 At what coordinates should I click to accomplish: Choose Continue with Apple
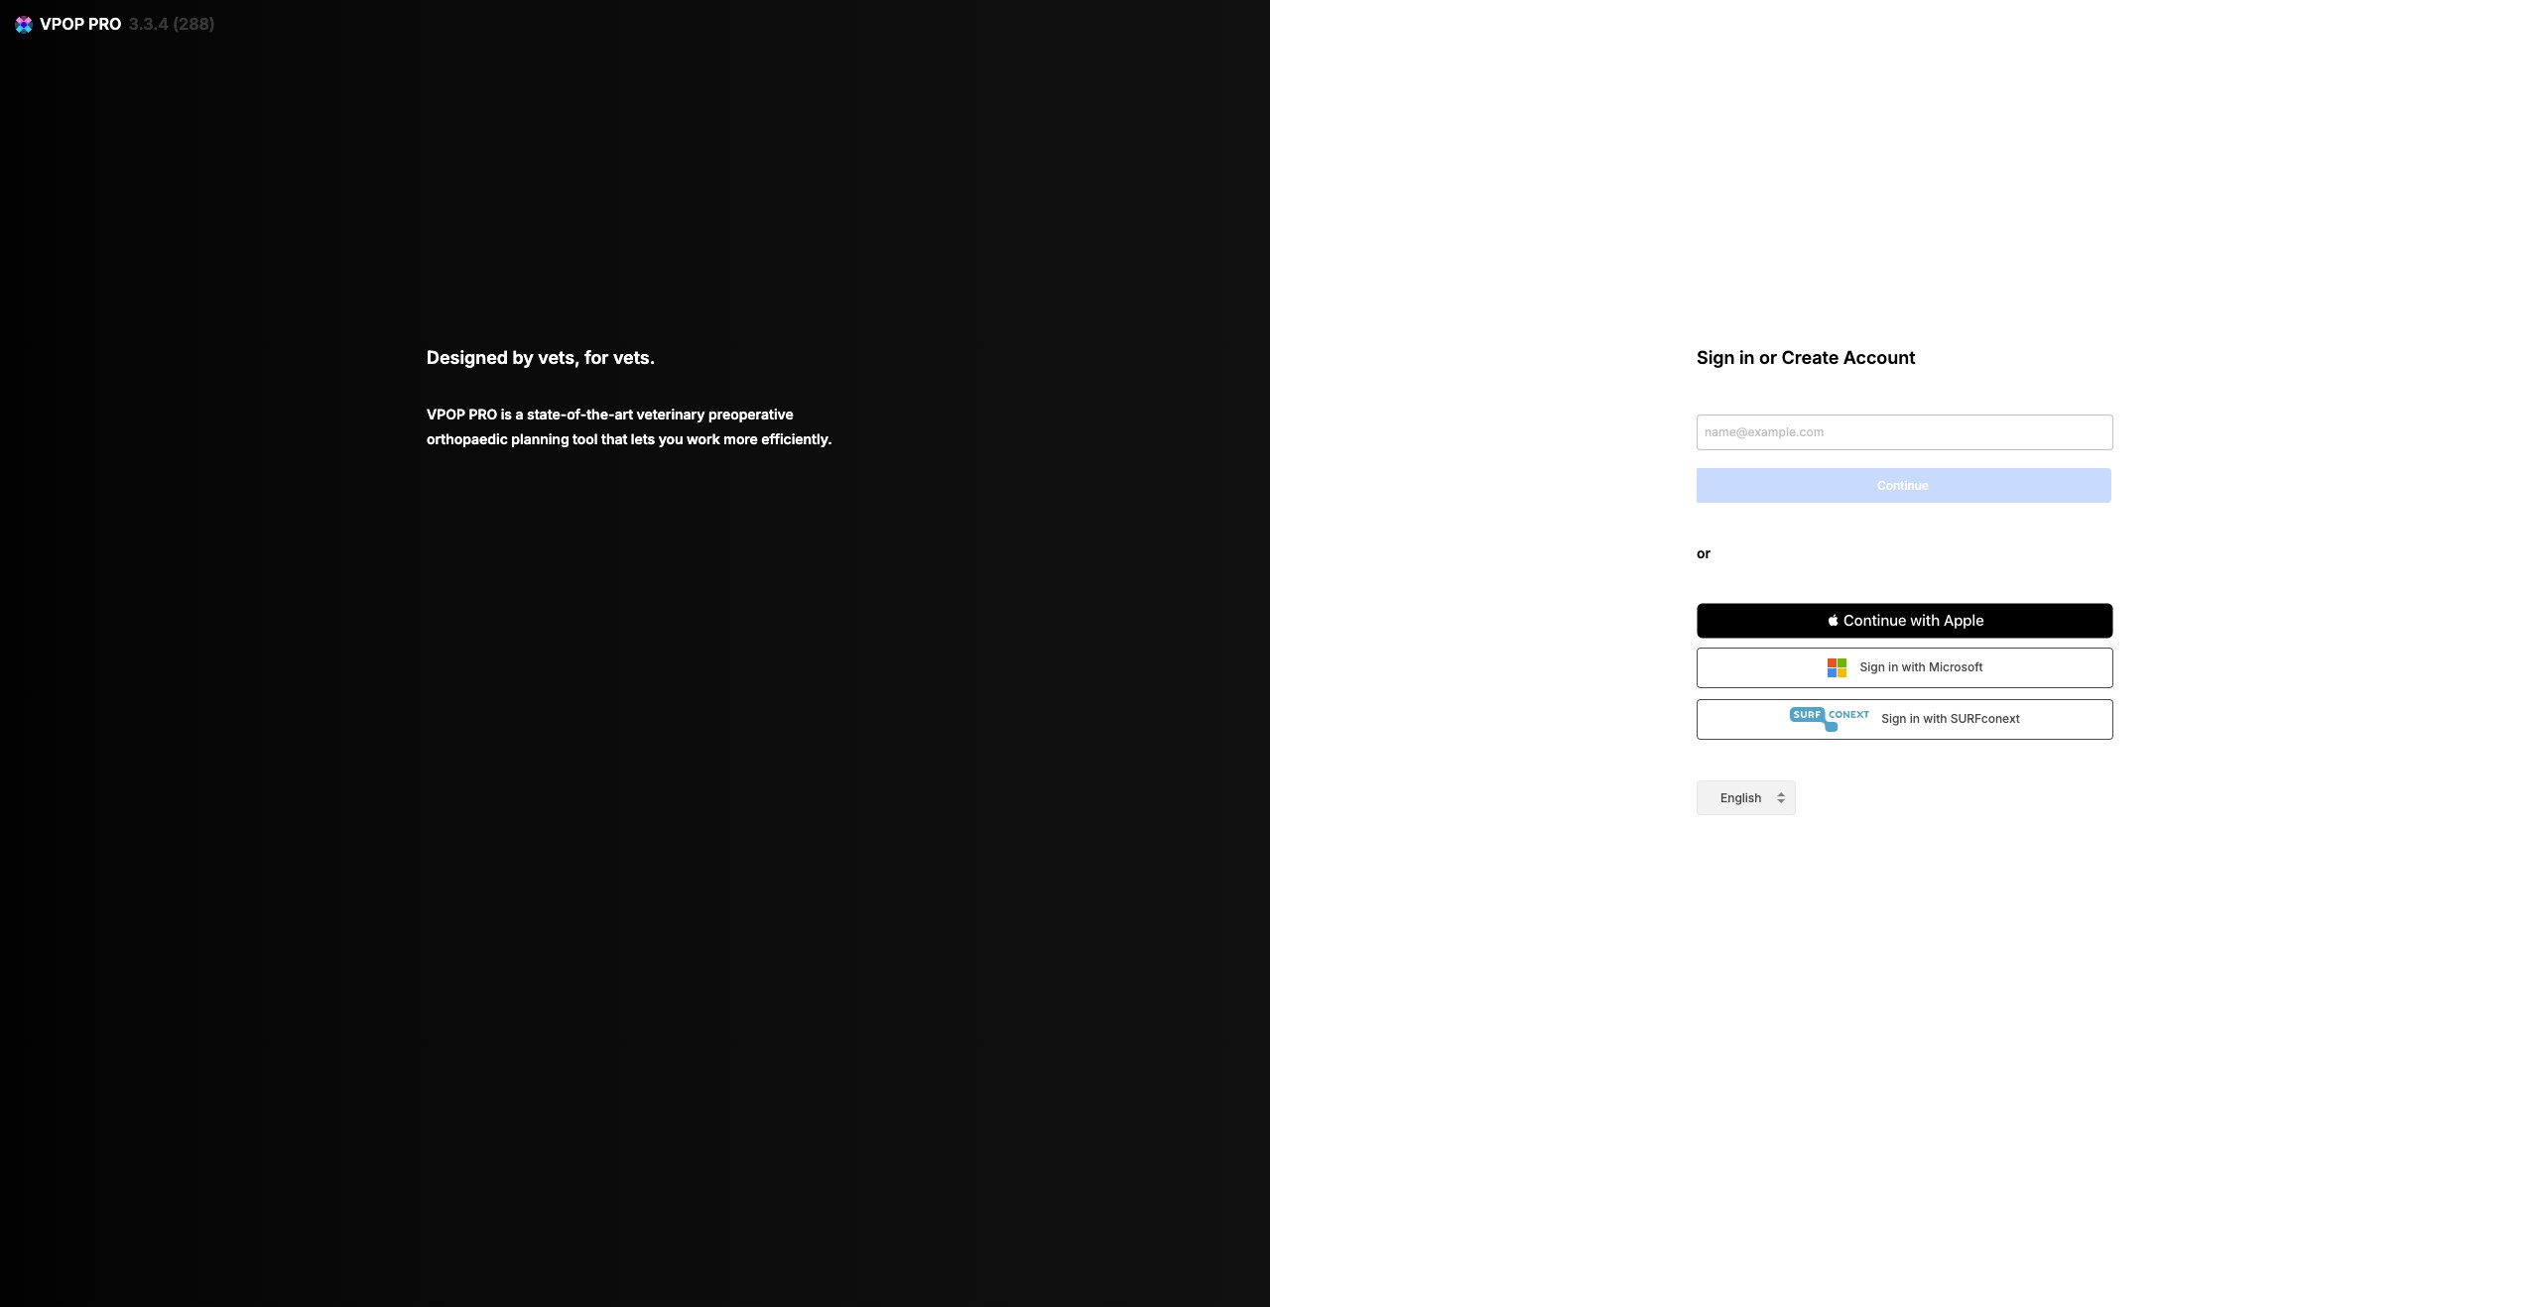[x=1903, y=620]
